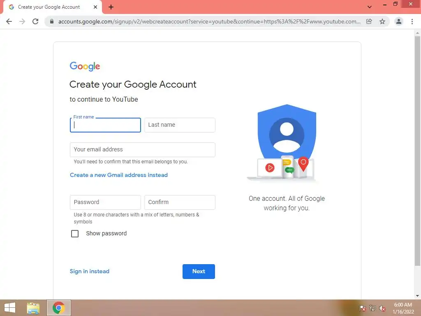Image resolution: width=421 pixels, height=316 pixels.
Task: Click the text to continue to YouTube
Action: 104,100
